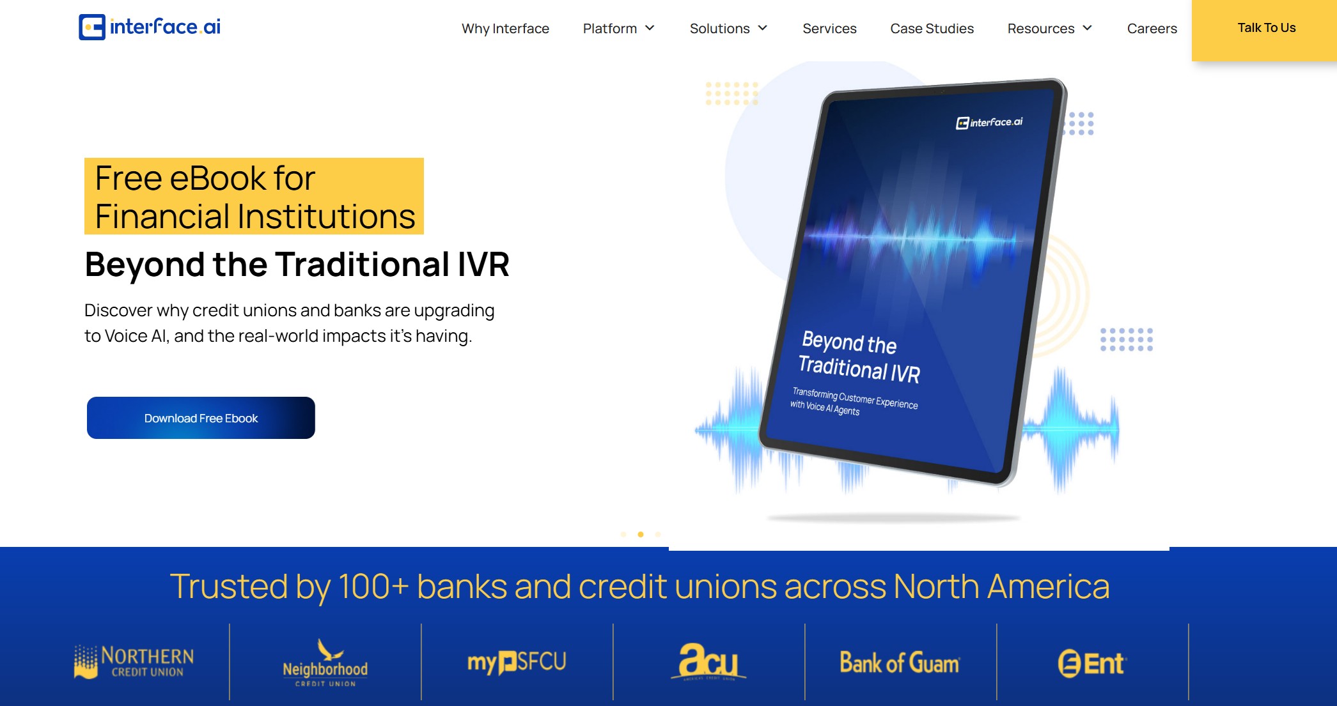Select the Why Interface menu item

[x=505, y=28]
